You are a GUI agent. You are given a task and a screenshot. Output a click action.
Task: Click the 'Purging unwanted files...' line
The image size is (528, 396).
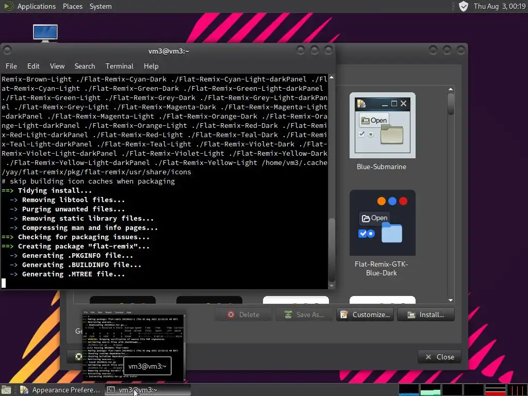pyautogui.click(x=73, y=209)
